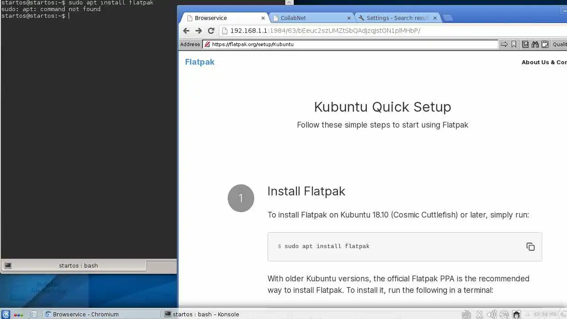Click the colored dots pager icon in taskbar

coord(19,315)
